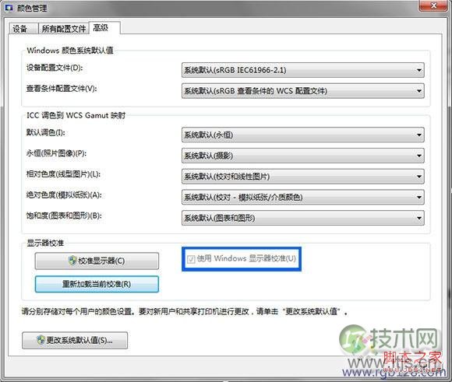The height and width of the screenshot is (382, 452).
Task: Open 设备配置文件 dropdown
Action: (302, 70)
